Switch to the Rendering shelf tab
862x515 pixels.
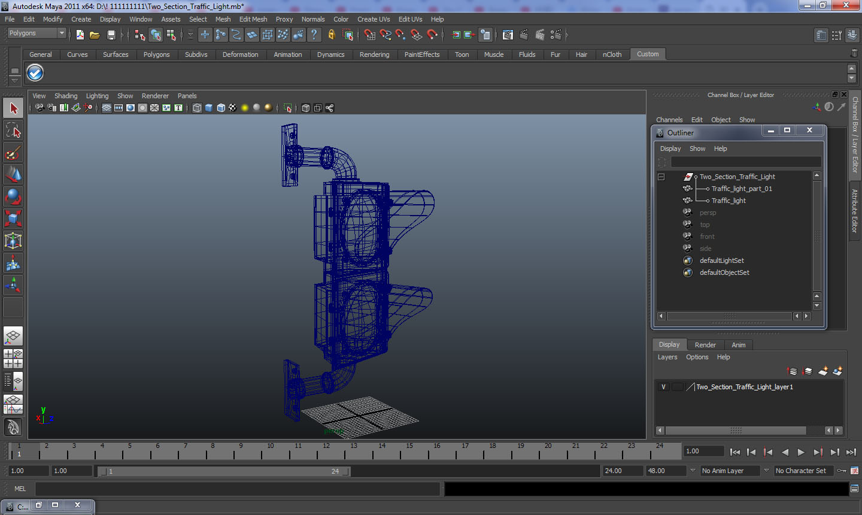pyautogui.click(x=374, y=54)
